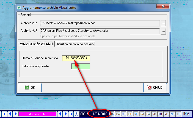Click the green checkmark icon on OK

point(27,88)
